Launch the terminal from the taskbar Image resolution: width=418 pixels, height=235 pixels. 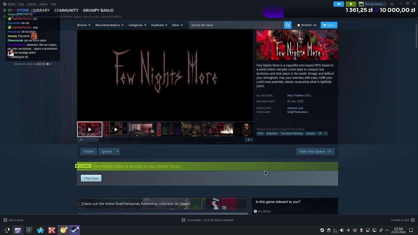pos(29,230)
